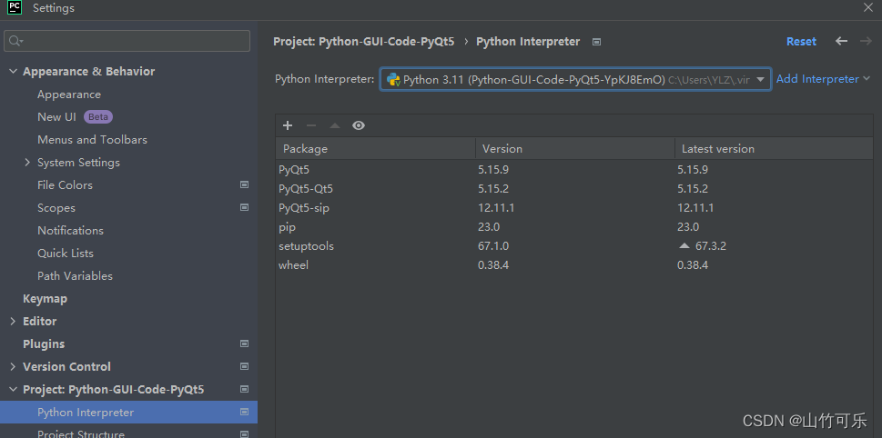Open the Add Interpreter dropdown
The width and height of the screenshot is (882, 438).
point(823,79)
